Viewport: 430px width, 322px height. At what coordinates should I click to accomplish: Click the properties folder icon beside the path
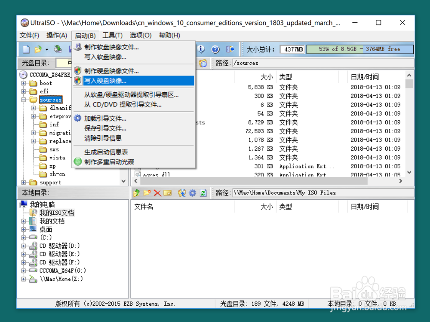point(203,63)
